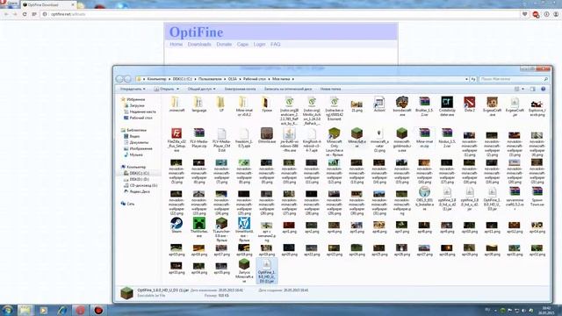
Task: Expand the Открыть dropdown arrow
Action: [x=177, y=89]
